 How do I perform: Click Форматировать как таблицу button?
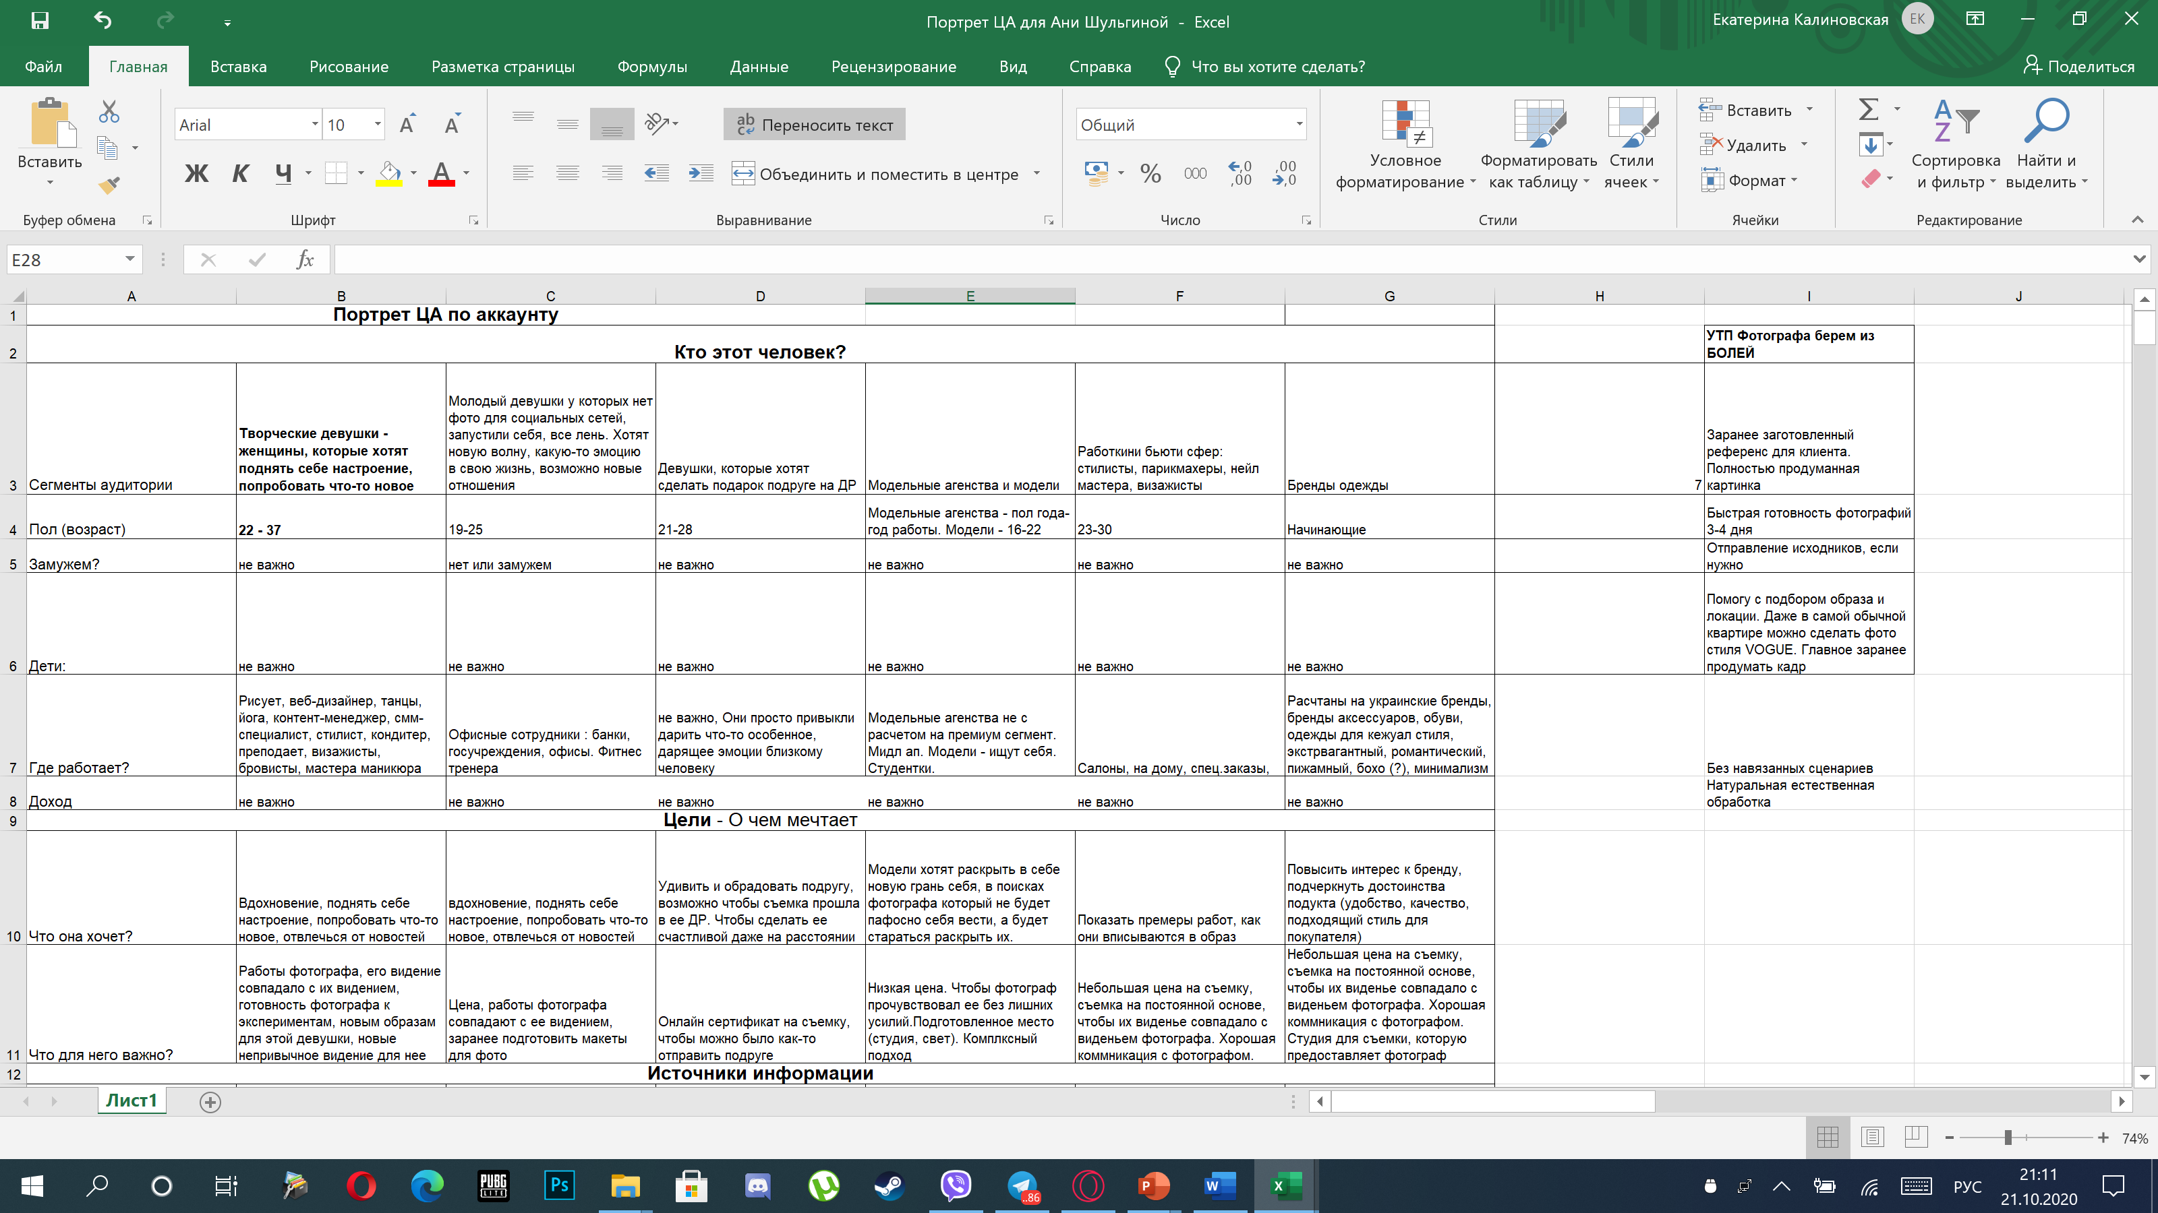(1539, 144)
